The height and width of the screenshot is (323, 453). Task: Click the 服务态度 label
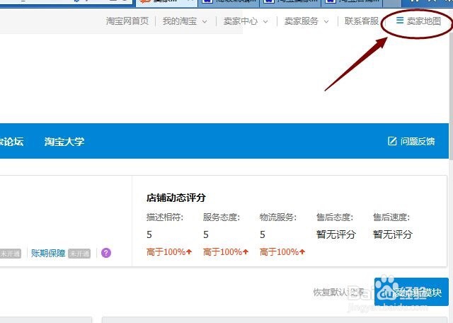point(222,217)
